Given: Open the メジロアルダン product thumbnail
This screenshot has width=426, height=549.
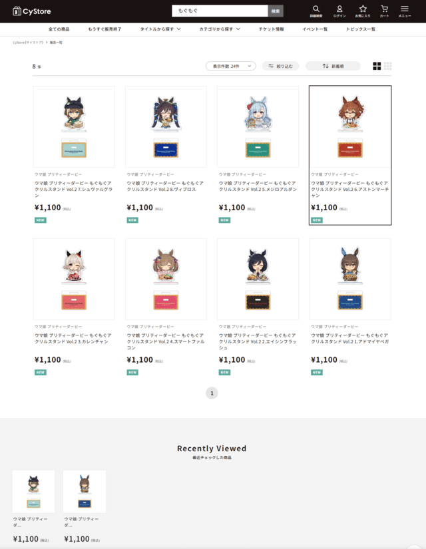Looking at the screenshot, I should (258, 126).
